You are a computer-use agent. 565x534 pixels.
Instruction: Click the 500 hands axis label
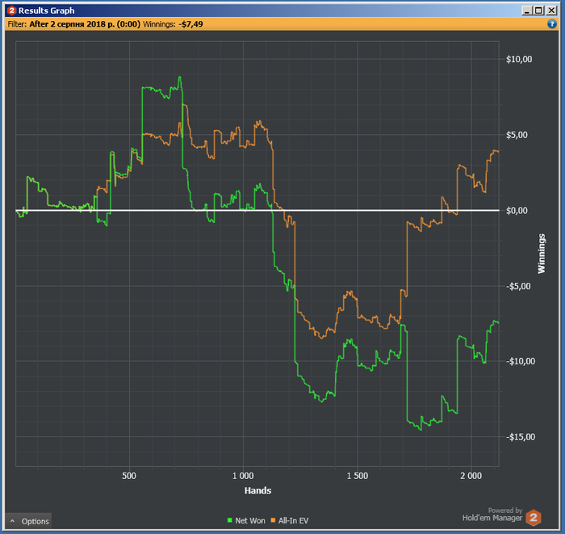click(x=129, y=476)
